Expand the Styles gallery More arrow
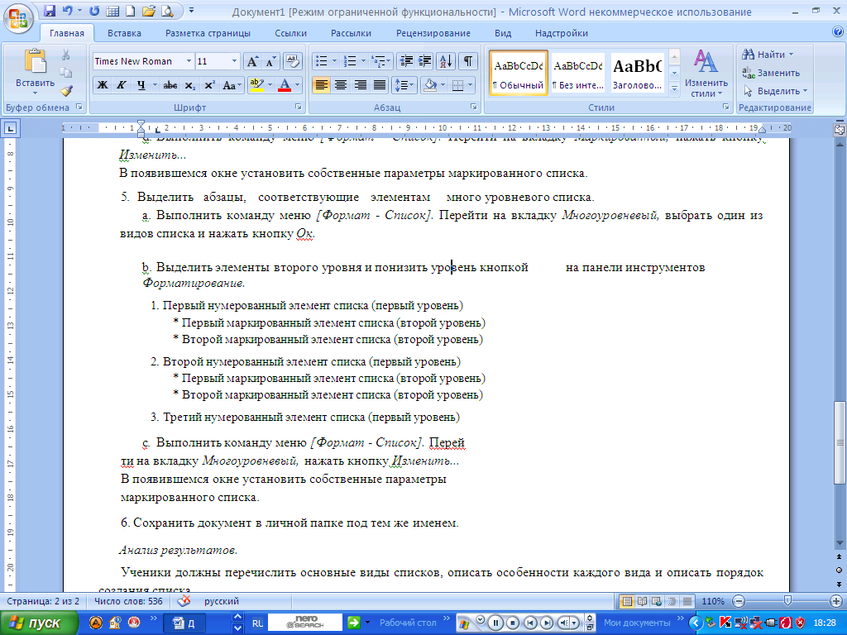Image resolution: width=847 pixels, height=635 pixels. pos(674,88)
